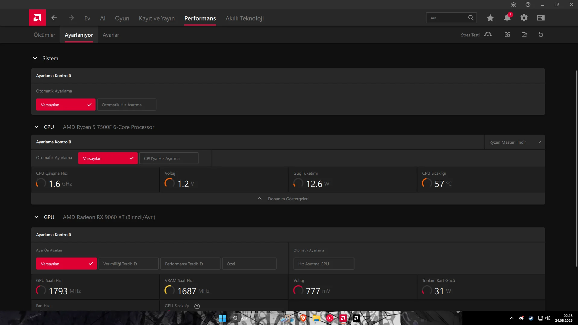Reset tuning with the circular arrow icon
This screenshot has height=325, width=578.
coord(541,35)
